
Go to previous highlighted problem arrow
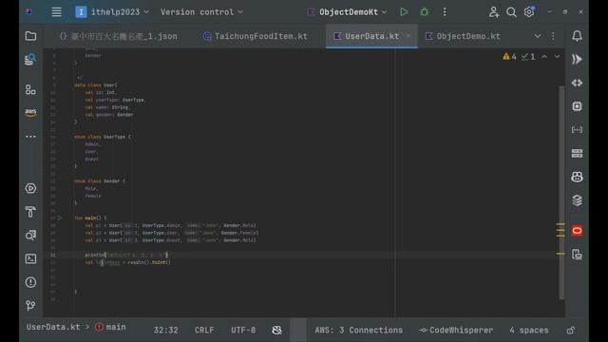[x=544, y=57]
